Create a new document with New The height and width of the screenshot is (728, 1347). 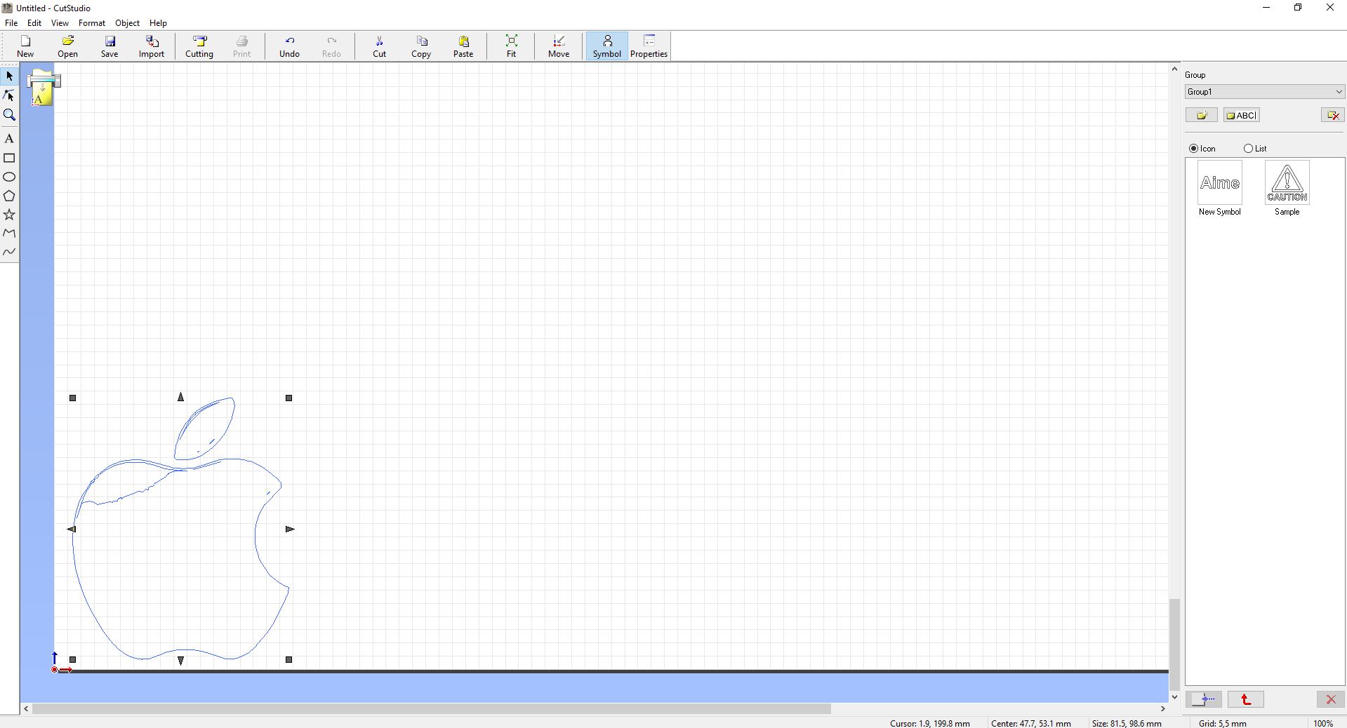click(25, 46)
